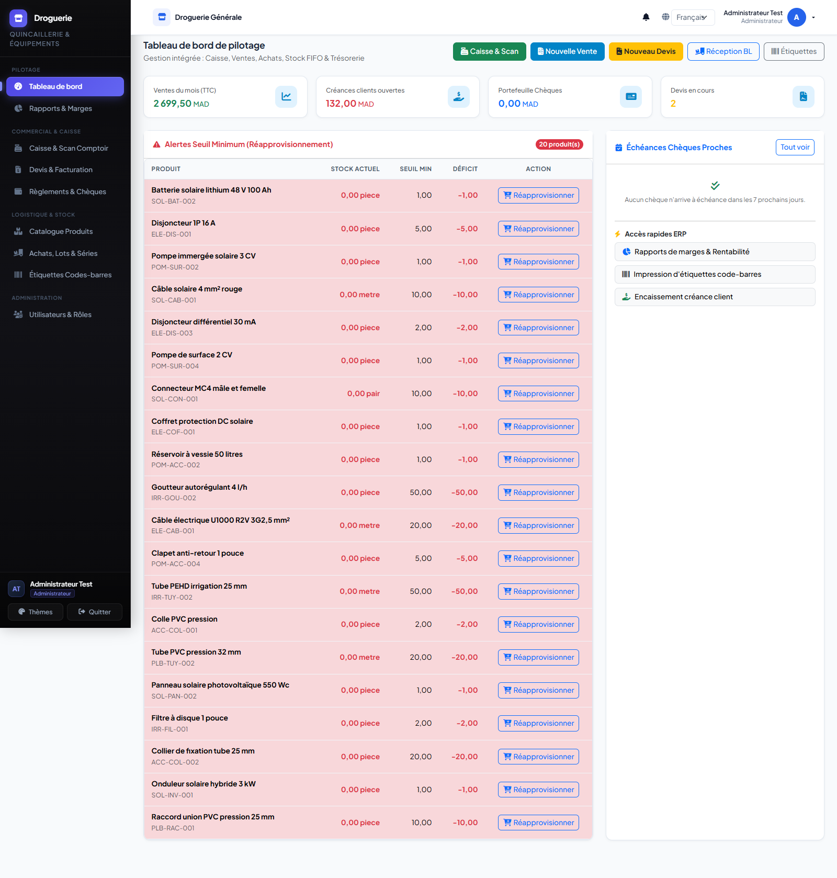Open Rapports de marges & Rentabilité shortcut
The height and width of the screenshot is (878, 837).
coord(715,252)
